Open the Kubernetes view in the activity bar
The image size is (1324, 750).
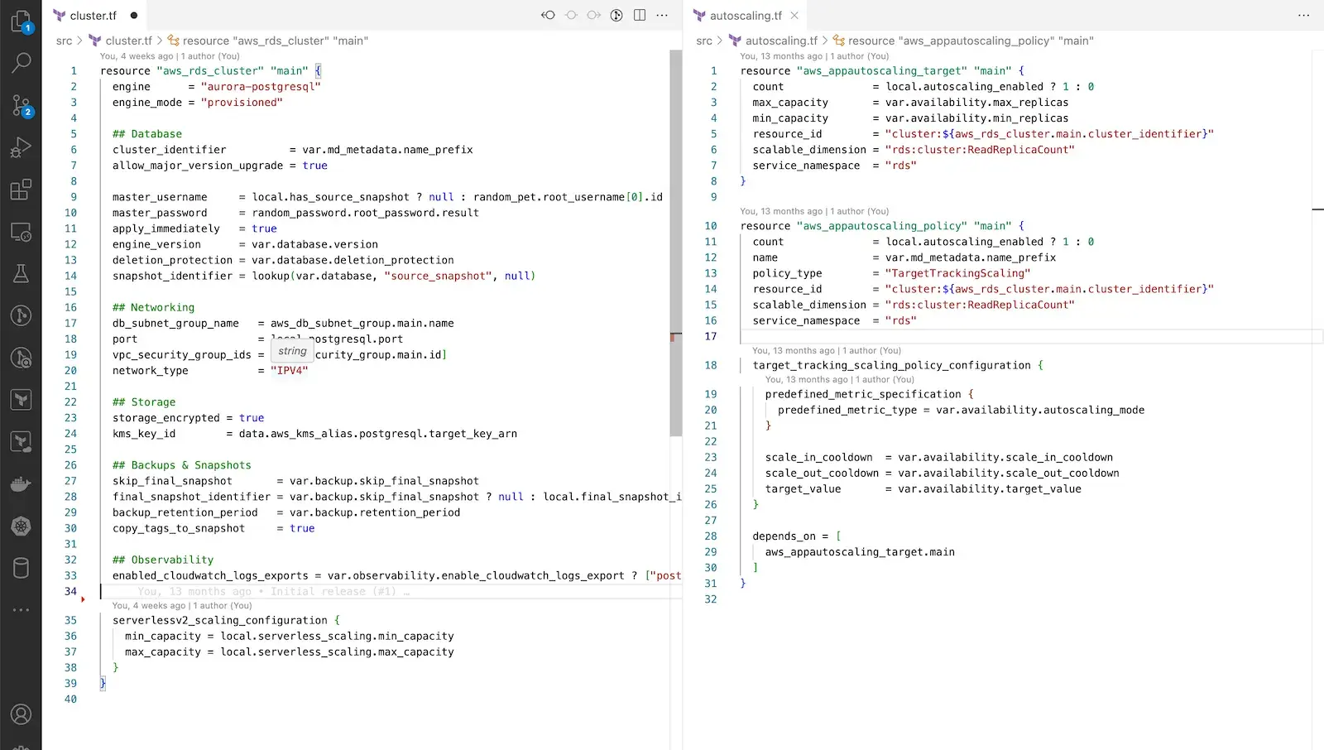pos(21,526)
